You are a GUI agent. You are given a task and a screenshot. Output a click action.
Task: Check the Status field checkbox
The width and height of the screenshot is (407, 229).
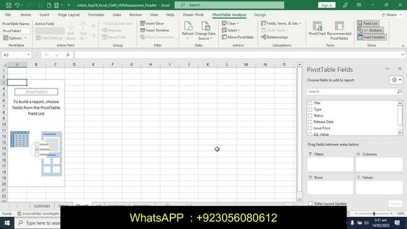(x=310, y=116)
